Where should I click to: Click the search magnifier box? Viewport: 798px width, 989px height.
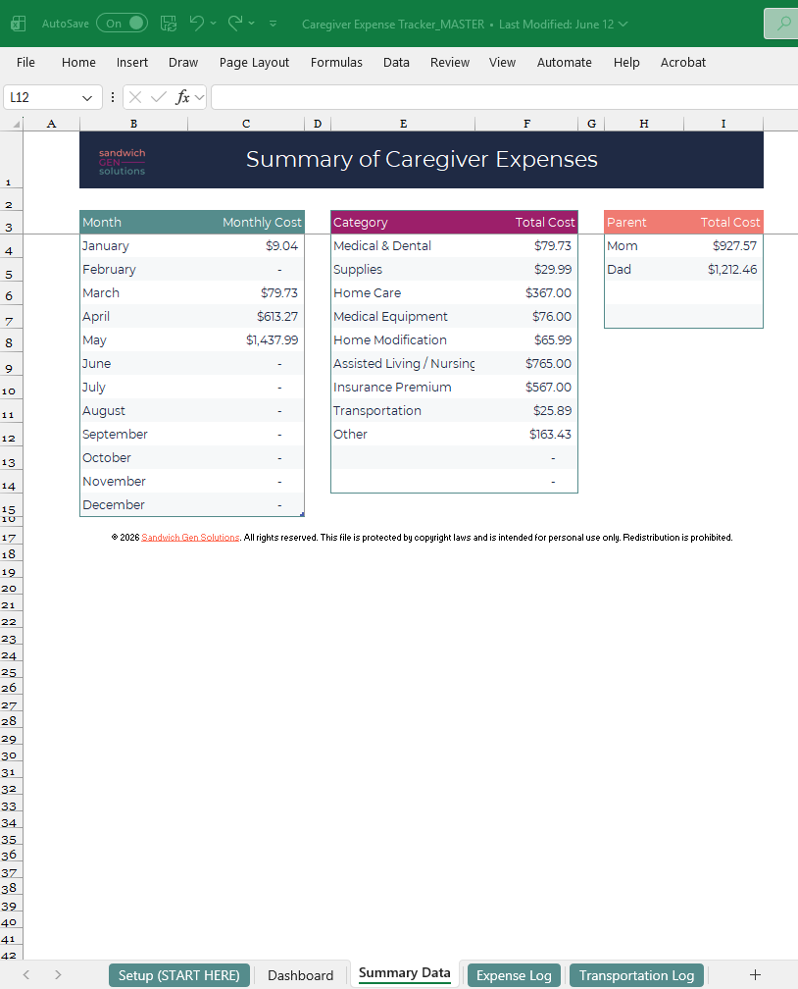[x=781, y=24]
